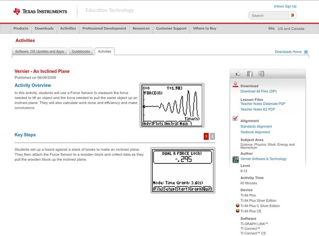Click into the Search field
This screenshot has height=236, width=319.
pyautogui.click(x=268, y=16)
